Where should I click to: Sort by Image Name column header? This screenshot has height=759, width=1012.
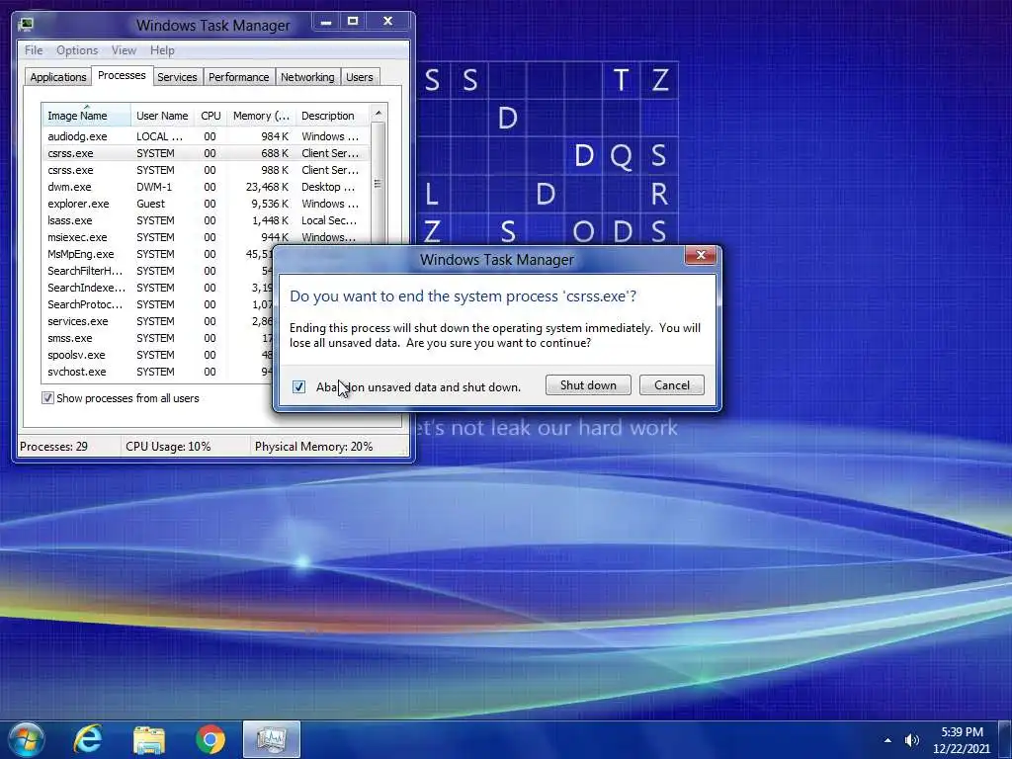click(x=87, y=116)
